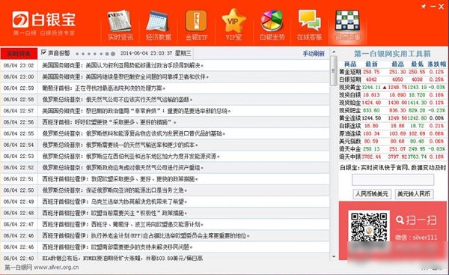The width and height of the screenshot is (449, 275).
Task: Open the 06/04 22:59 葡萄牙首相 news item
Action: [165, 88]
